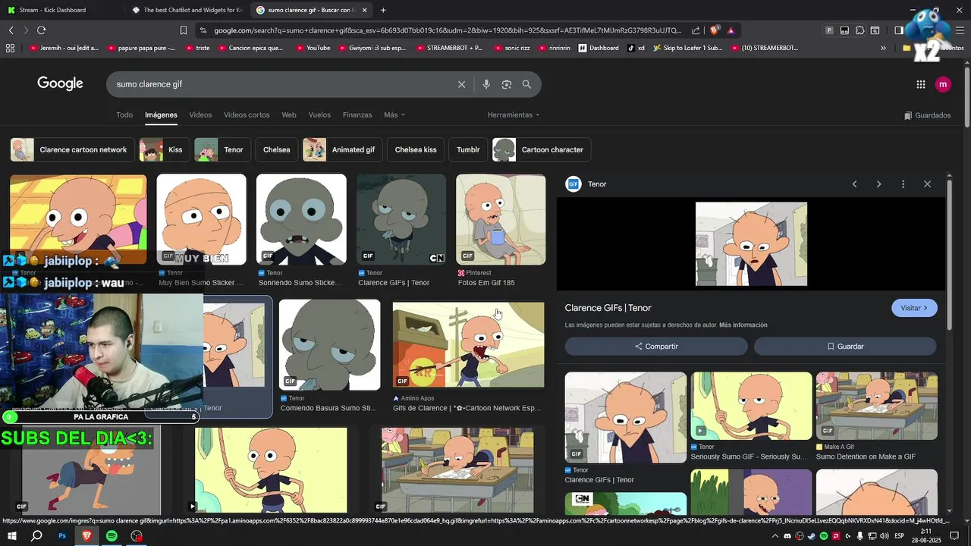Filter by Clarence cartoon network chip

[x=73, y=149]
